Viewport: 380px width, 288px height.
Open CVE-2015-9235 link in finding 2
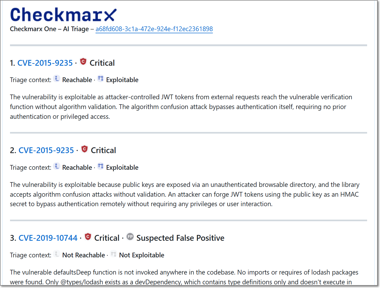coord(46,150)
